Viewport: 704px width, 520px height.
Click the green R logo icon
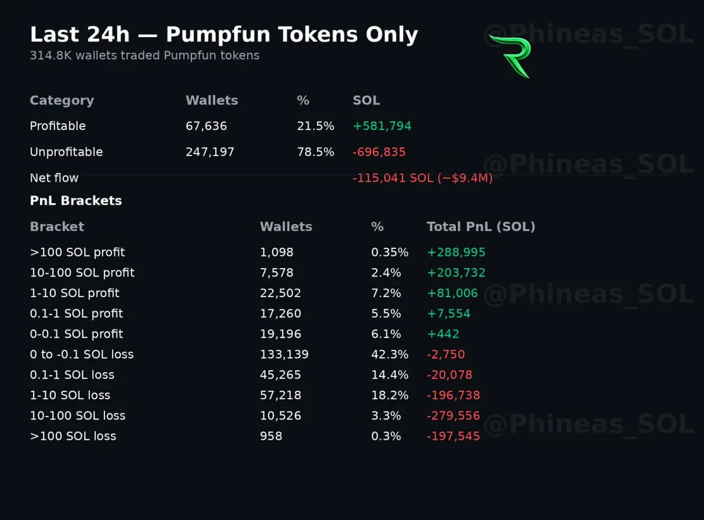[x=510, y=56]
